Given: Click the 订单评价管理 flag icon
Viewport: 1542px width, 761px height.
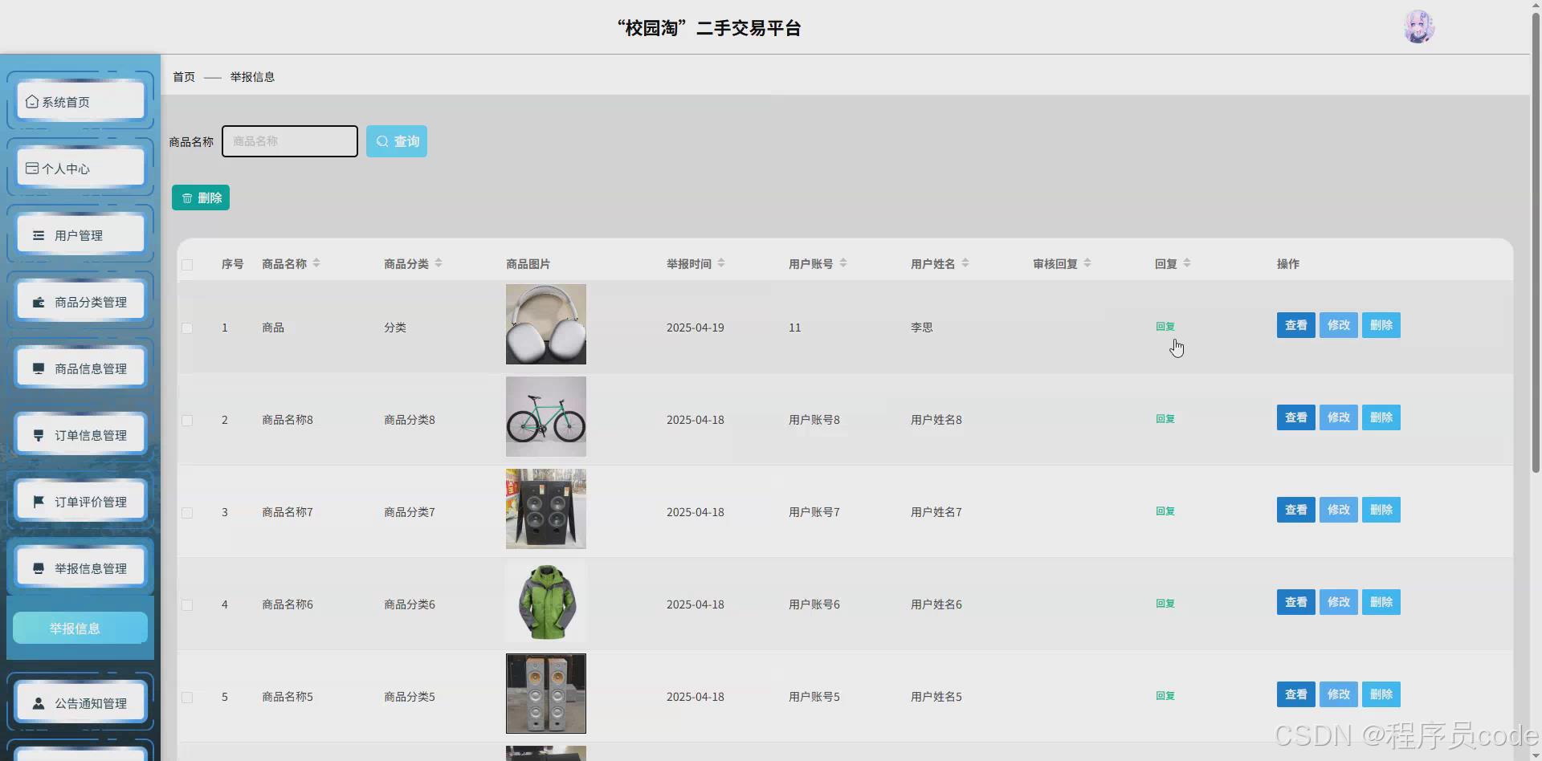Looking at the screenshot, I should click(x=38, y=502).
